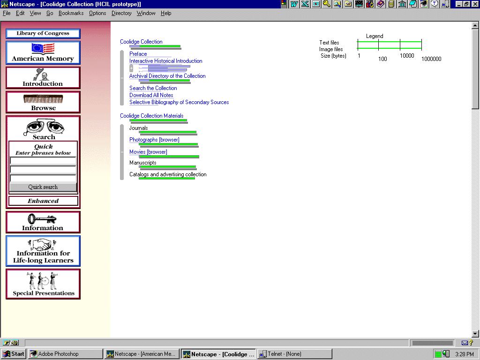Open Archival Directory of the Collection link
This screenshot has height=360, width=480.
[167, 76]
